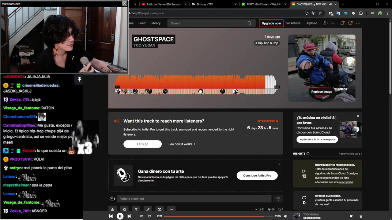Close the Gana dinero con tu arte banner

pyautogui.click(x=279, y=164)
